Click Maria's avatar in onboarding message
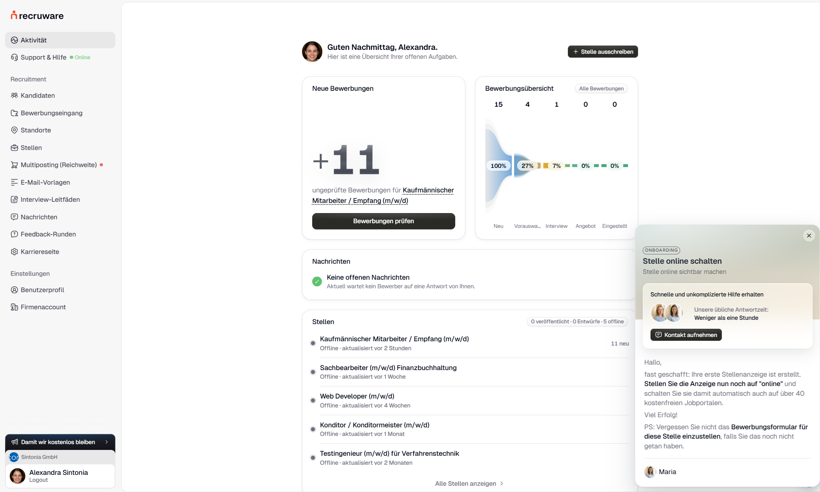The height and width of the screenshot is (492, 820). click(x=650, y=472)
